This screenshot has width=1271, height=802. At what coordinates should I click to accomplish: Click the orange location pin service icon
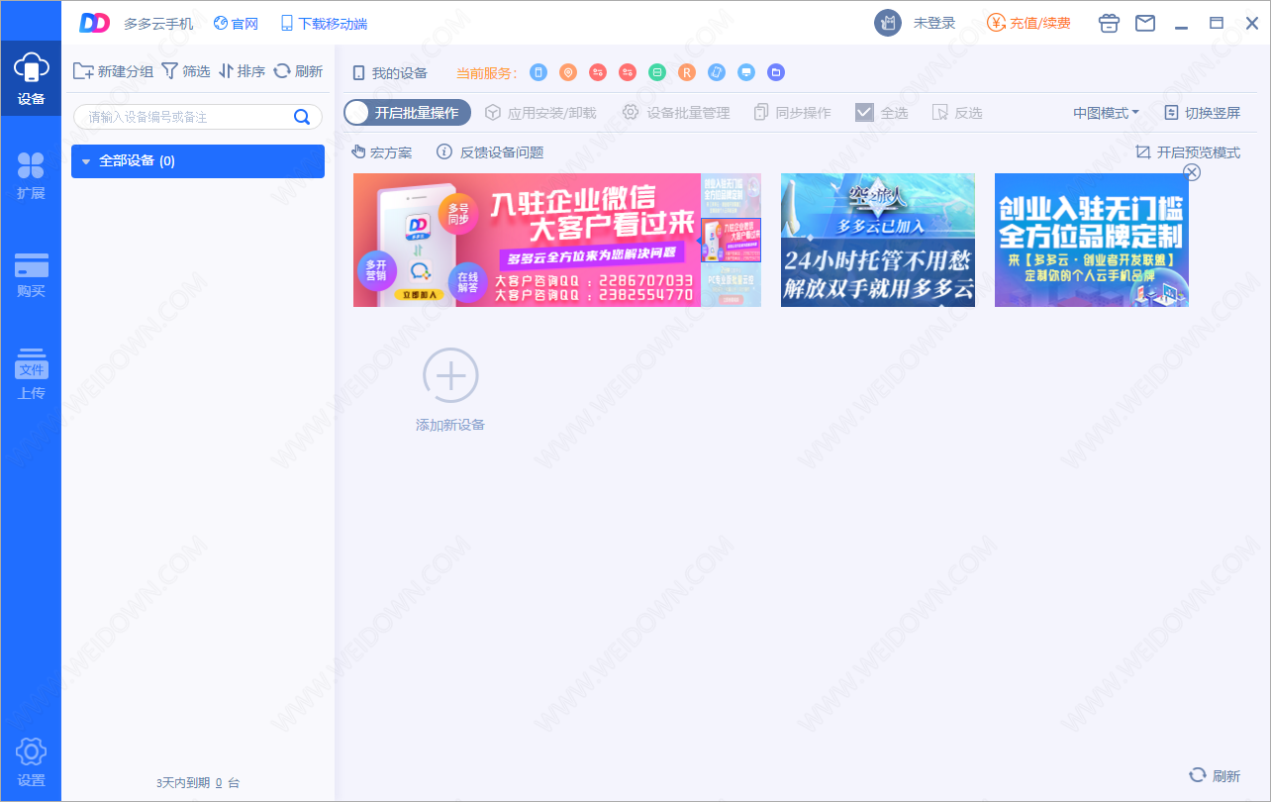568,72
